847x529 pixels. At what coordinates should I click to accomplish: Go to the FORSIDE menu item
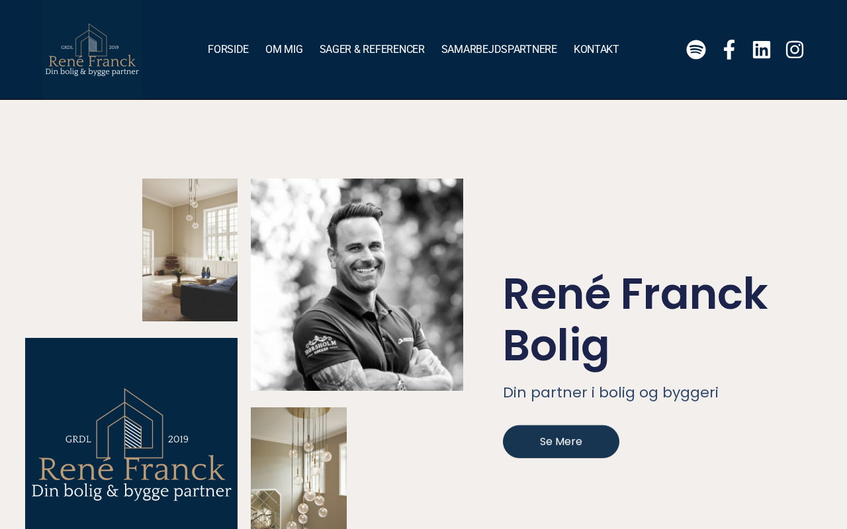coord(228,50)
